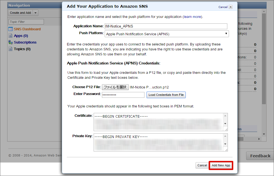Close dialog with the X icon

tap(231, 7)
